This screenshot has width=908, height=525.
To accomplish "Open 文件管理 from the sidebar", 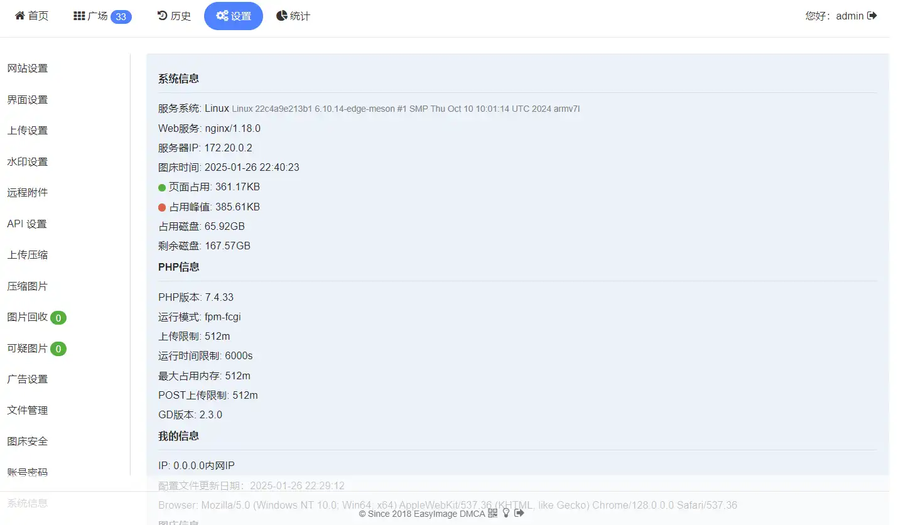I will pos(28,411).
